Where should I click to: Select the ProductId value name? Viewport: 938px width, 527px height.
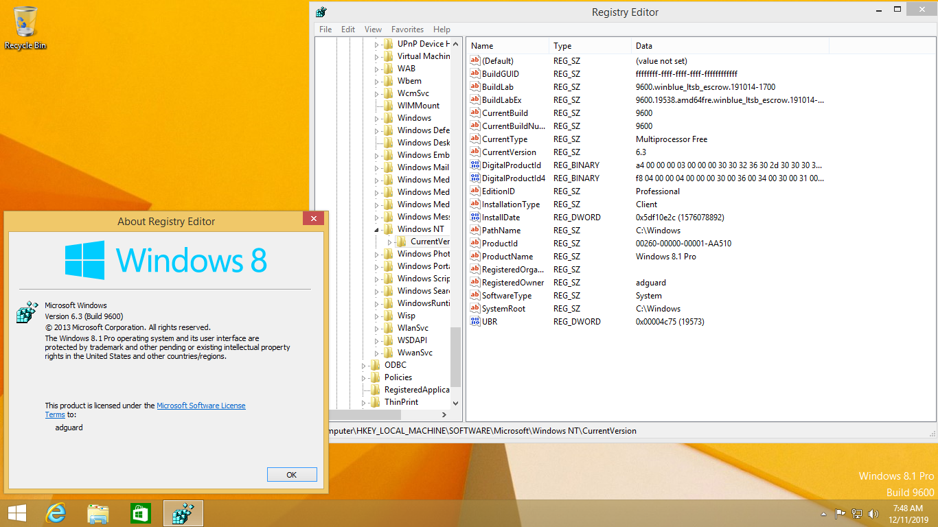coord(500,244)
